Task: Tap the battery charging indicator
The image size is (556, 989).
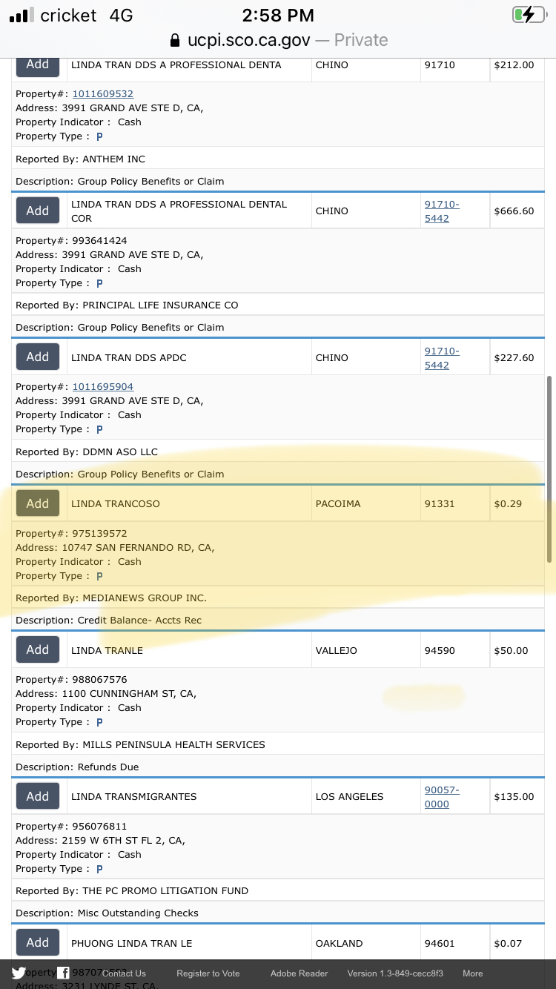Action: [529, 15]
